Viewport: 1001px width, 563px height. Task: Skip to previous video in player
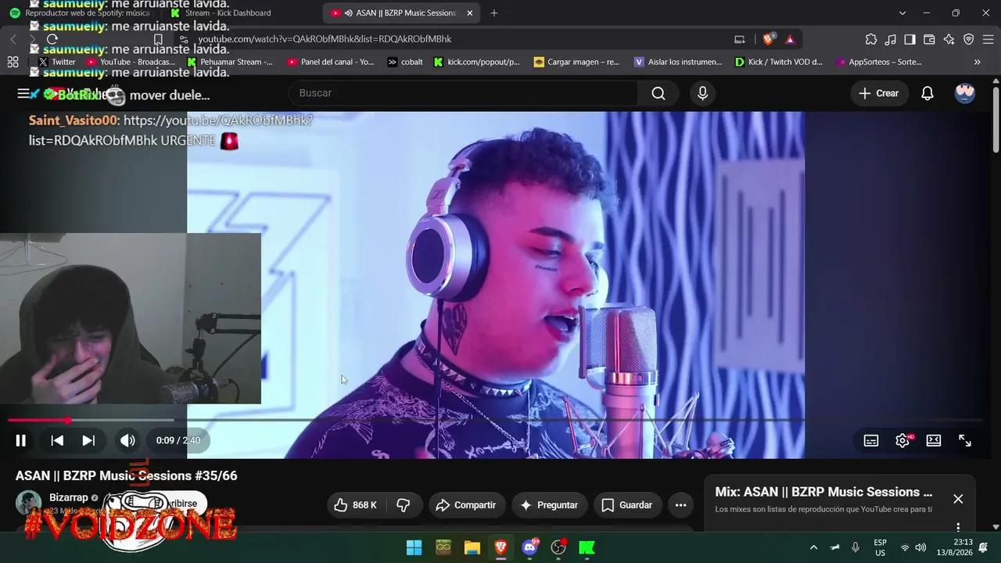click(57, 440)
